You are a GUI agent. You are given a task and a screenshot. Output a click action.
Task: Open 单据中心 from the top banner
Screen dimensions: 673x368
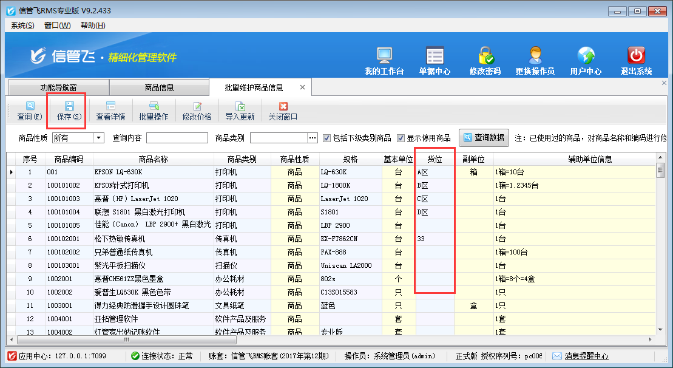click(x=435, y=56)
